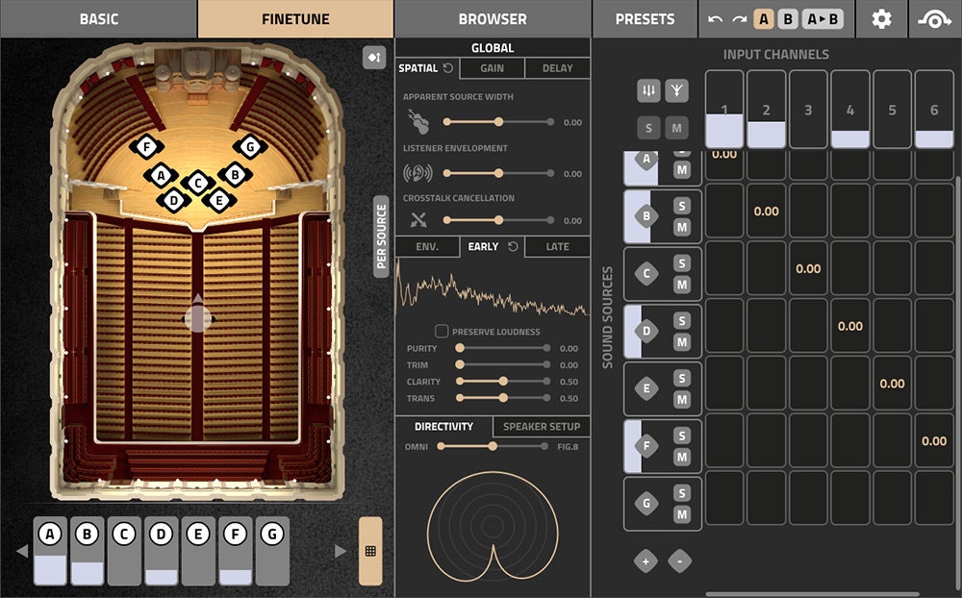Page source strip left with arrow

tap(22, 551)
